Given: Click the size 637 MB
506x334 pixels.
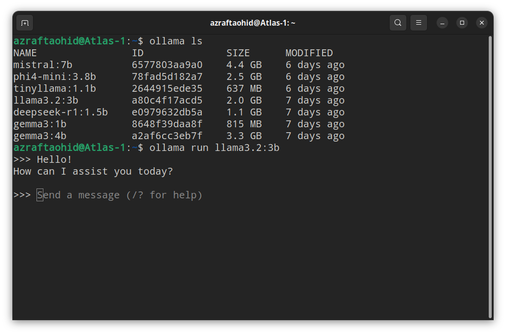Looking at the screenshot, I should [244, 89].
